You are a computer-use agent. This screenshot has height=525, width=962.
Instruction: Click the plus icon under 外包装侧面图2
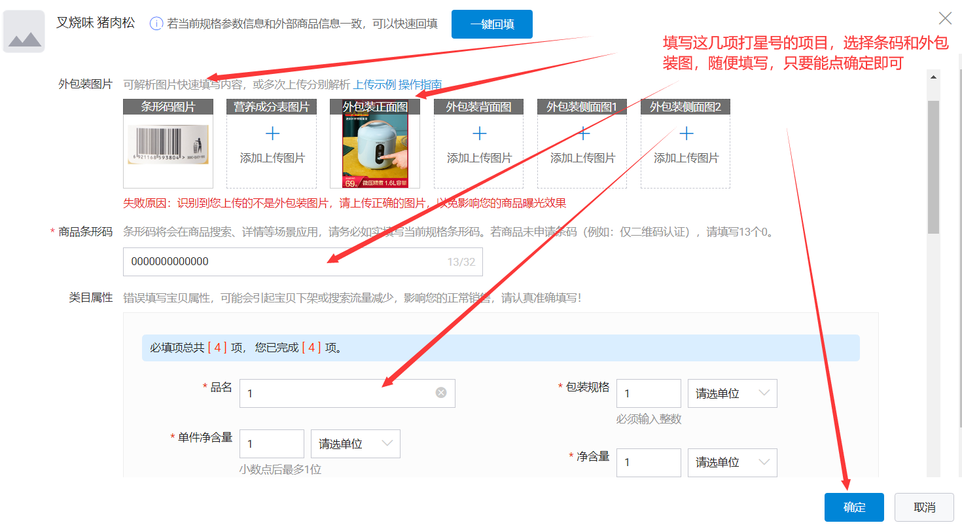pyautogui.click(x=686, y=134)
